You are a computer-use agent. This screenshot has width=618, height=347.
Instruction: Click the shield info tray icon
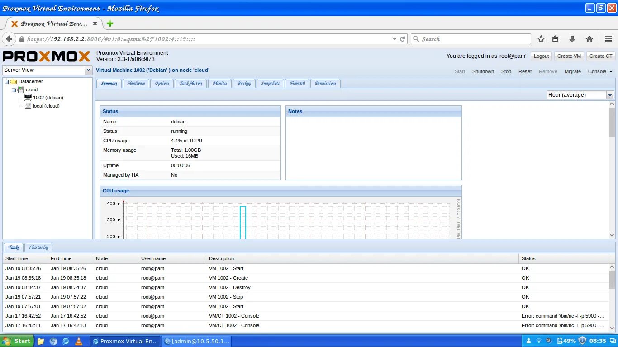582,341
